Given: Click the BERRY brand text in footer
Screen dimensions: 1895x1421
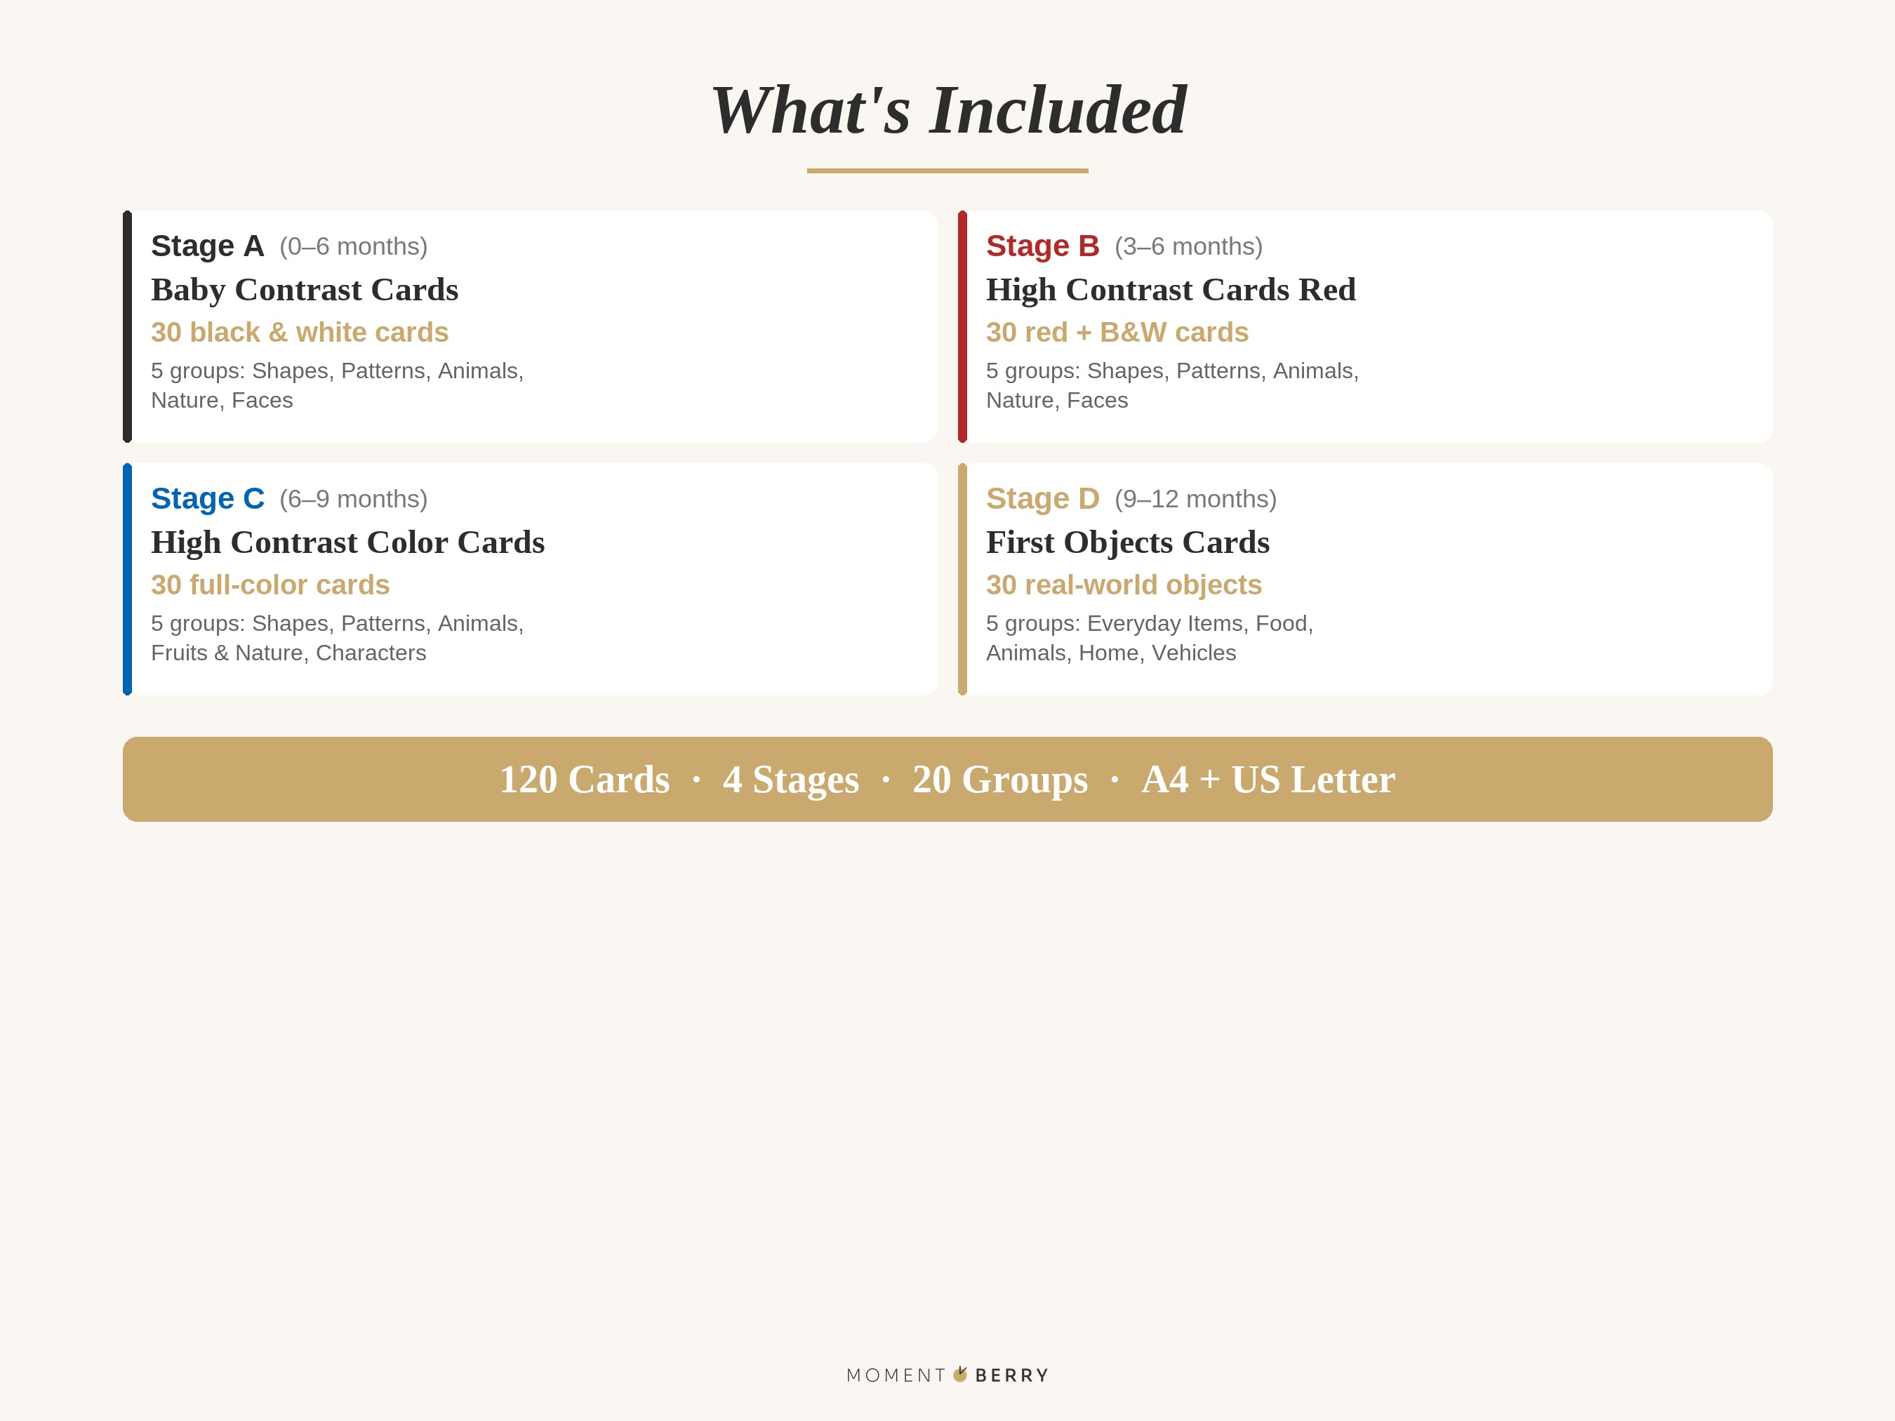Looking at the screenshot, I should pyautogui.click(x=1012, y=1375).
